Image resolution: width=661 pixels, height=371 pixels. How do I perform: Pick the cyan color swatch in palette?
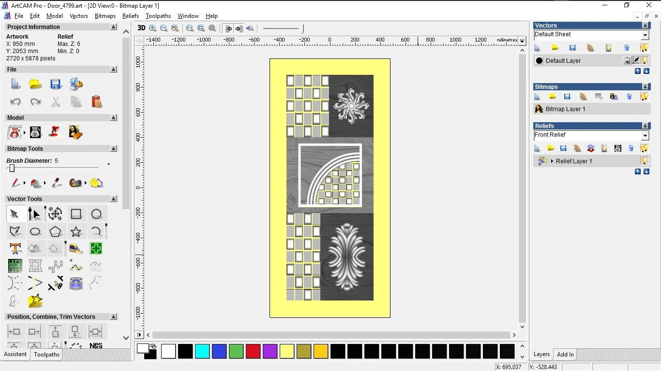coord(202,351)
